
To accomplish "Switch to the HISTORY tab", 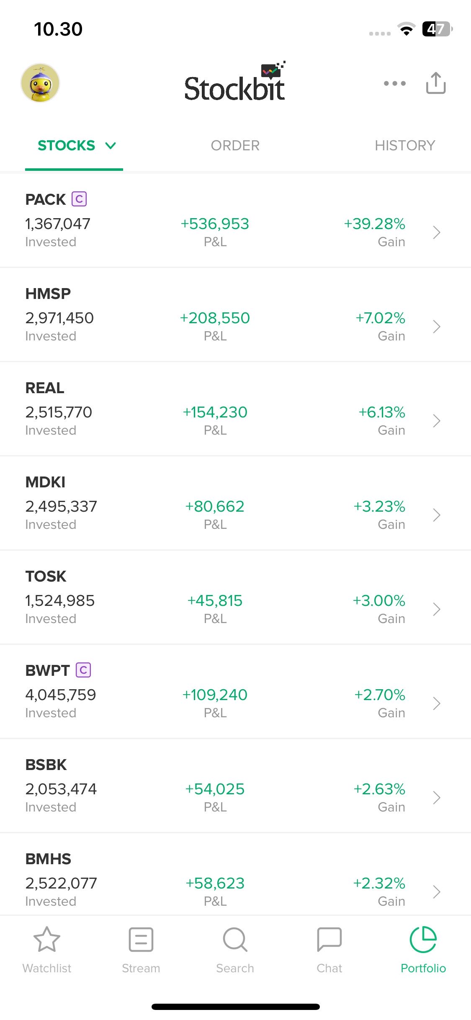I will tap(405, 146).
